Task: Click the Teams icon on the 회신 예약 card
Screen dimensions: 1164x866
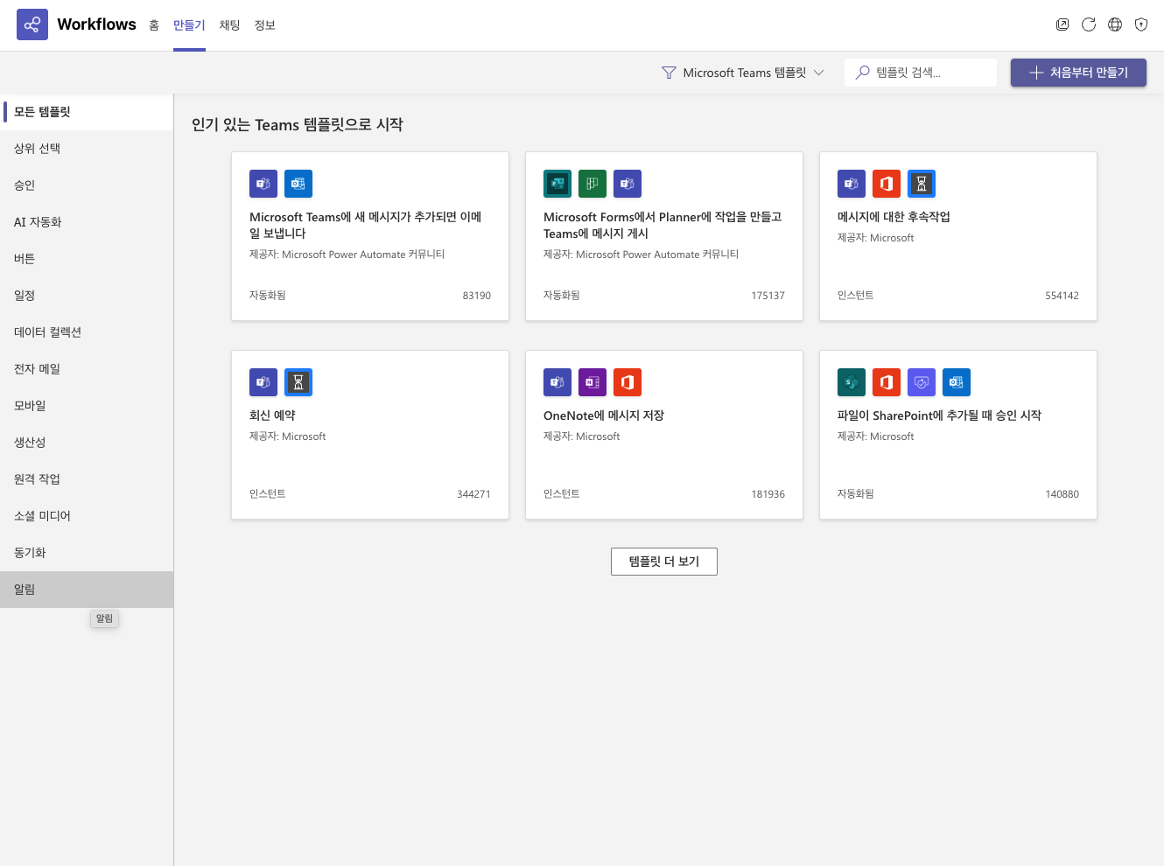Action: pos(263,382)
